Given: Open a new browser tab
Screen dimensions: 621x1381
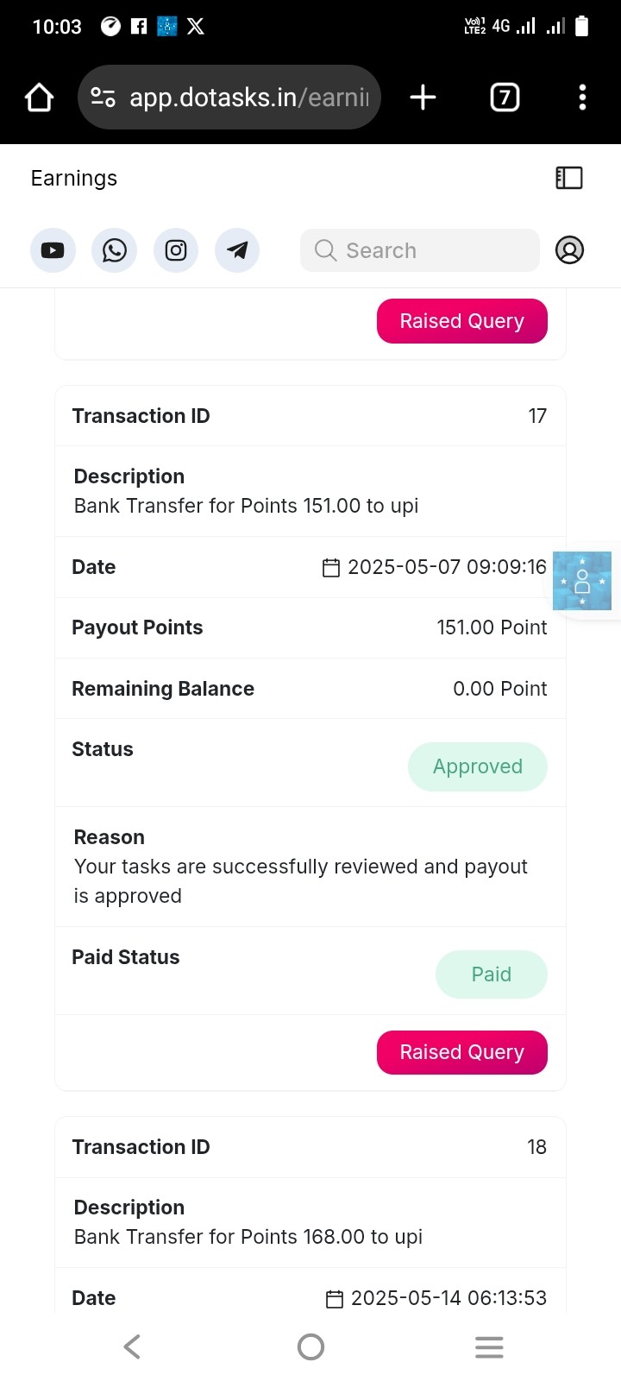Looking at the screenshot, I should pos(423,98).
